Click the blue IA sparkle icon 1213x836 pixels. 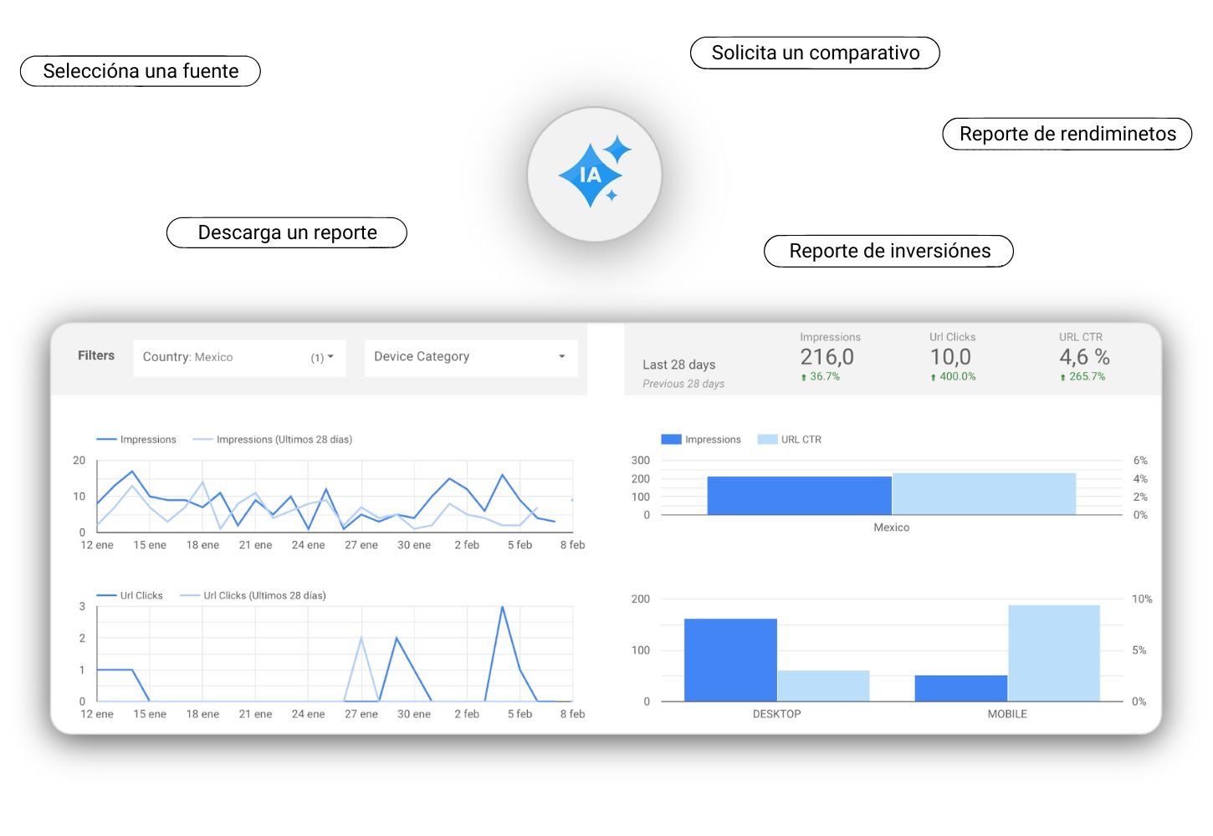pyautogui.click(x=595, y=173)
